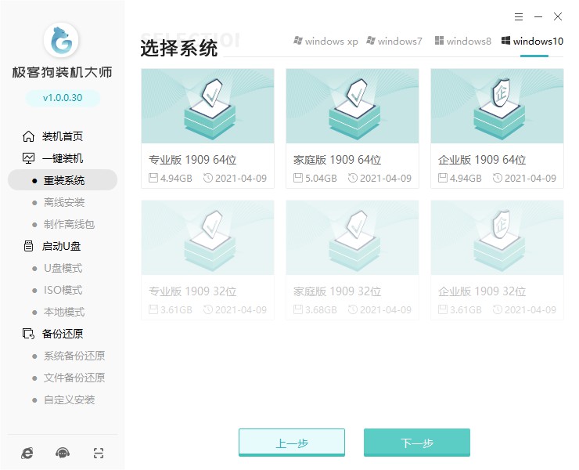The width and height of the screenshot is (579, 470).
Task: Open 装机首页 in the sidebar
Action: click(63, 136)
